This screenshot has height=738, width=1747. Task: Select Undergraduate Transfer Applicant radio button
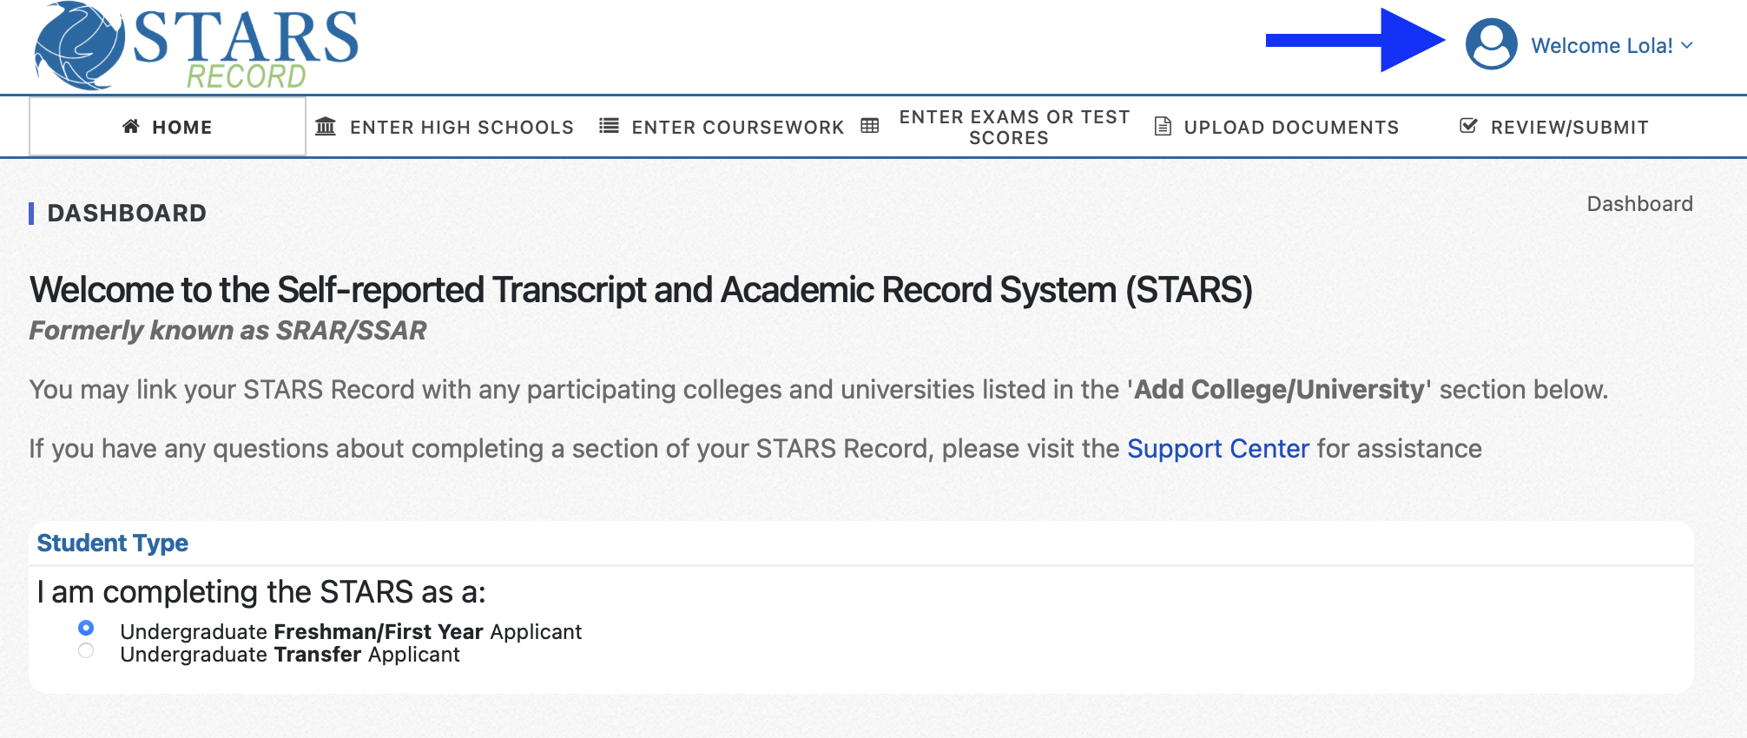coord(86,650)
